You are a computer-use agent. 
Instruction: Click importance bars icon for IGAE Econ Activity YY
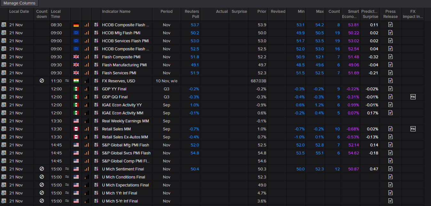pos(87,105)
